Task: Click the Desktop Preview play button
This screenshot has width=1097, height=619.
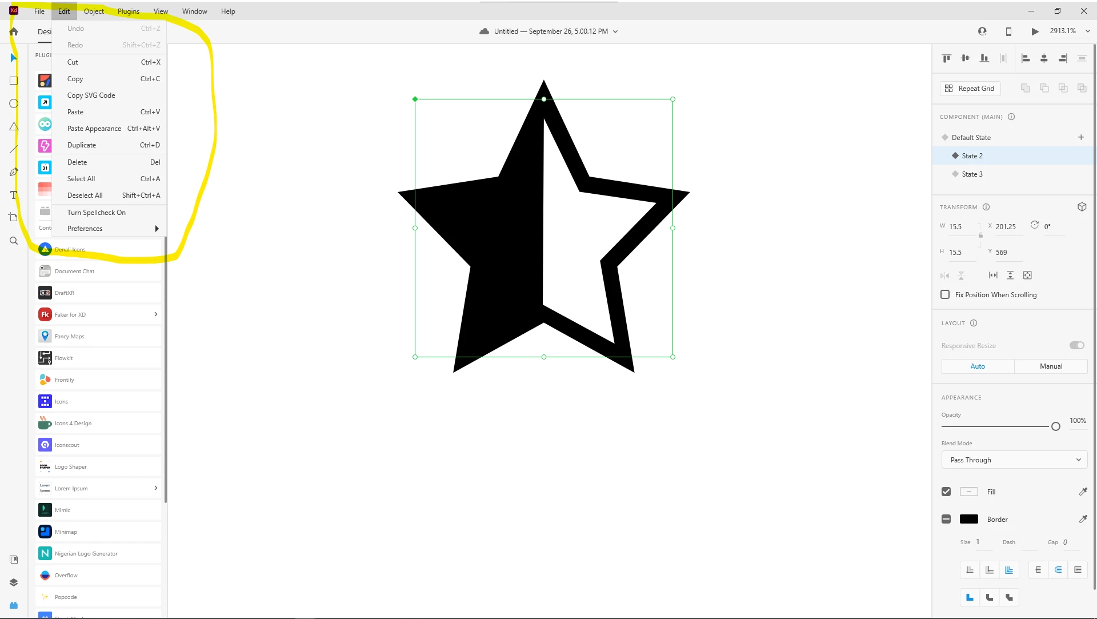Action: tap(1035, 31)
